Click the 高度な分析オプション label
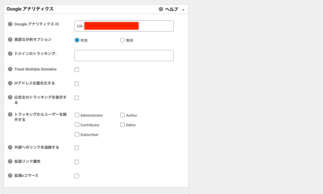Screen dimensions: 323x194 coord(33,40)
